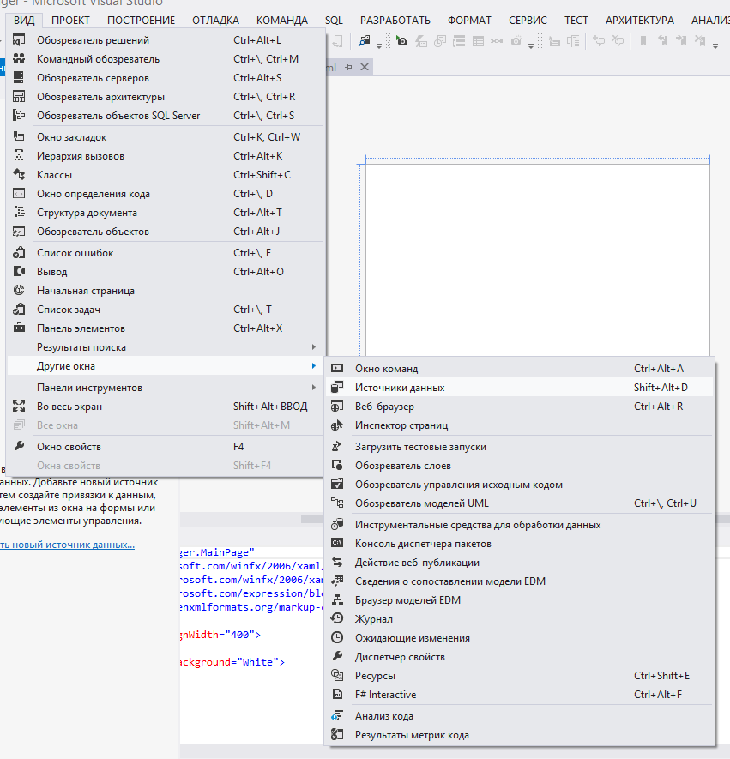
Task: Pin the open document tab
Action: 348,67
